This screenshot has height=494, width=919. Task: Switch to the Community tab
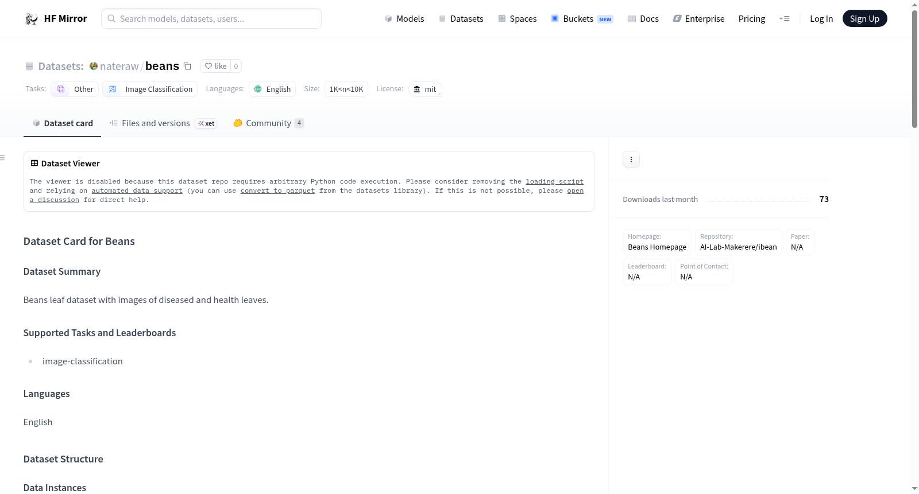click(x=269, y=123)
